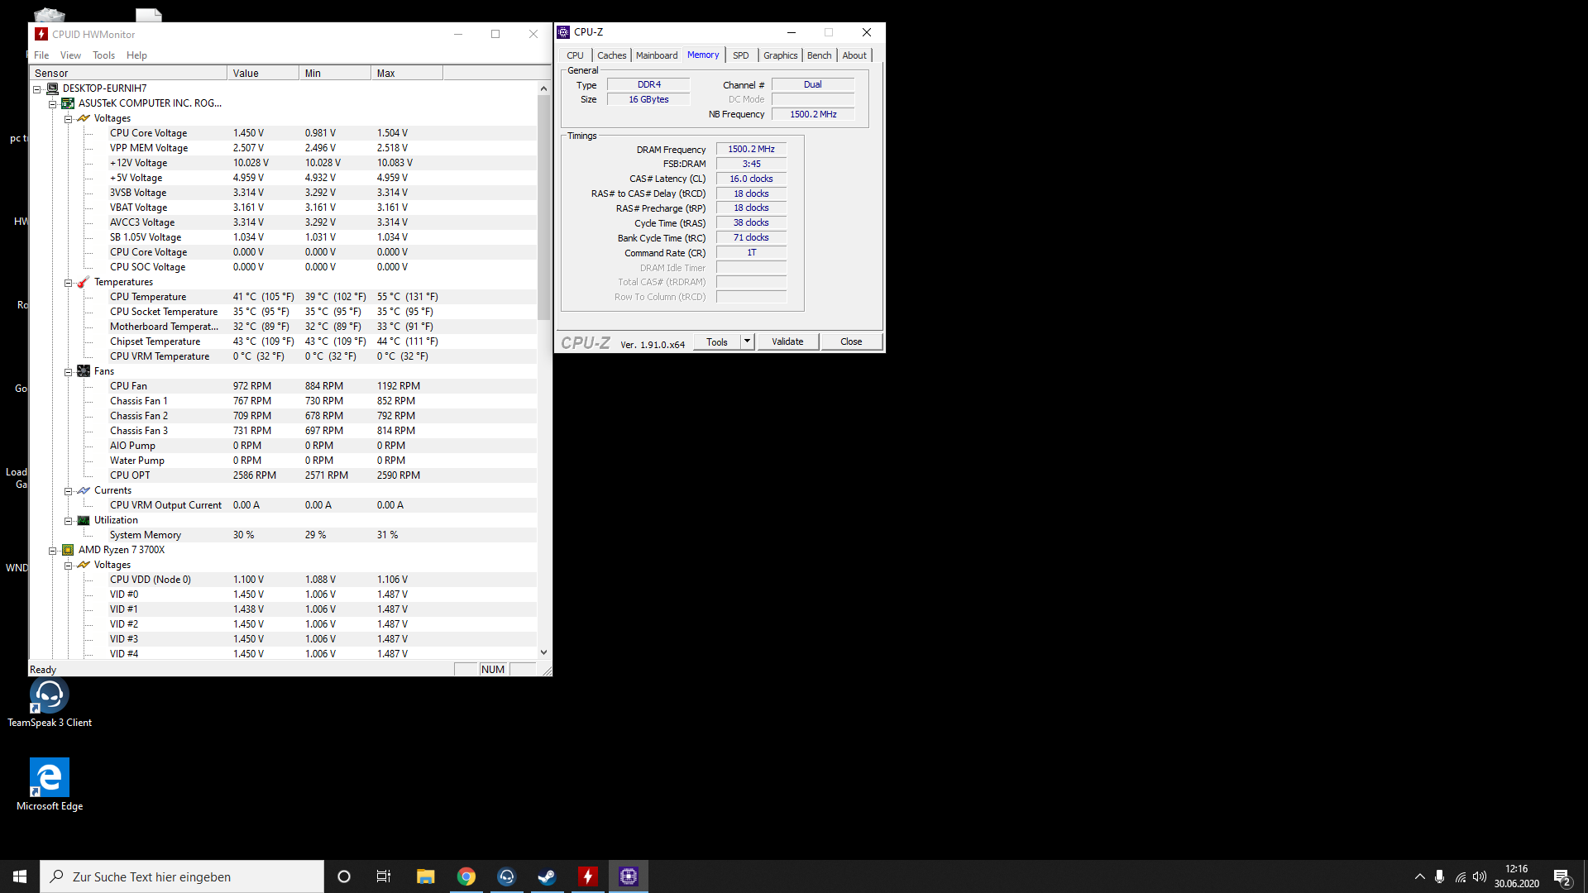Collapse the Voltages tree node under ASUSTeK
The image size is (1588, 893).
[69, 119]
